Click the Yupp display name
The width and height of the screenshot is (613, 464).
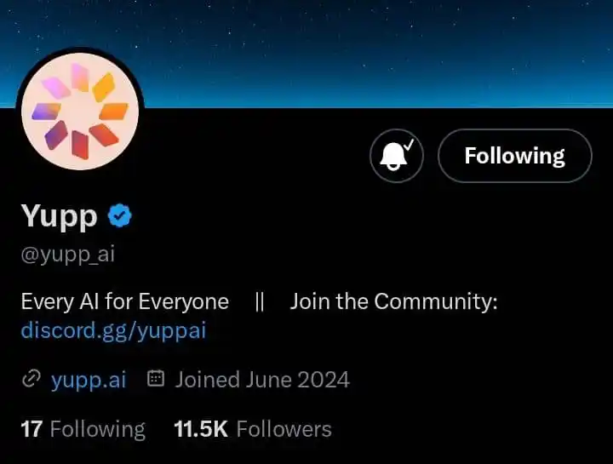[x=59, y=216]
